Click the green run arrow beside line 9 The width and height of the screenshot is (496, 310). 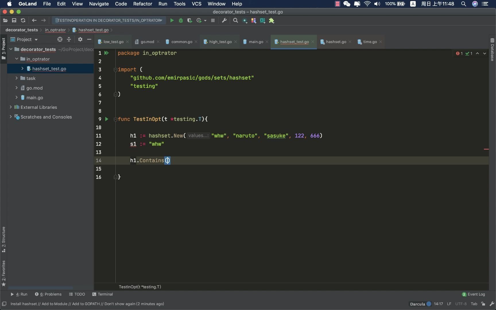[106, 119]
